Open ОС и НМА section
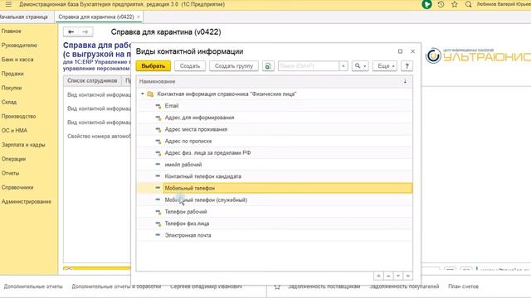The image size is (531, 298). pyautogui.click(x=14, y=131)
